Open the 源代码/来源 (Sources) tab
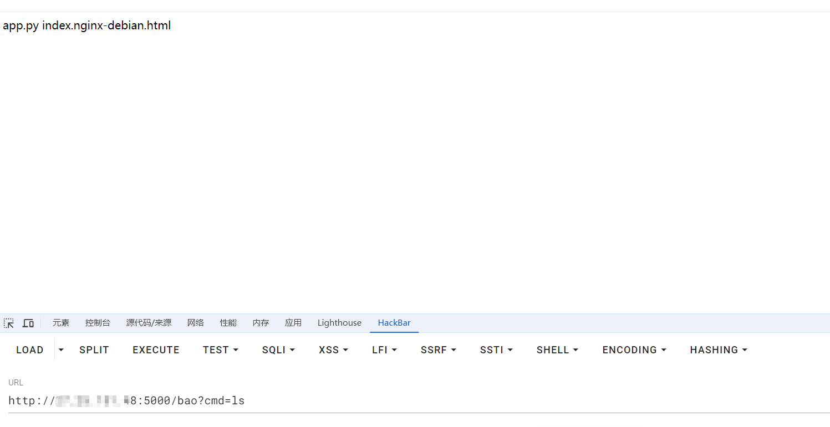The height and width of the screenshot is (427, 830). pyautogui.click(x=149, y=323)
